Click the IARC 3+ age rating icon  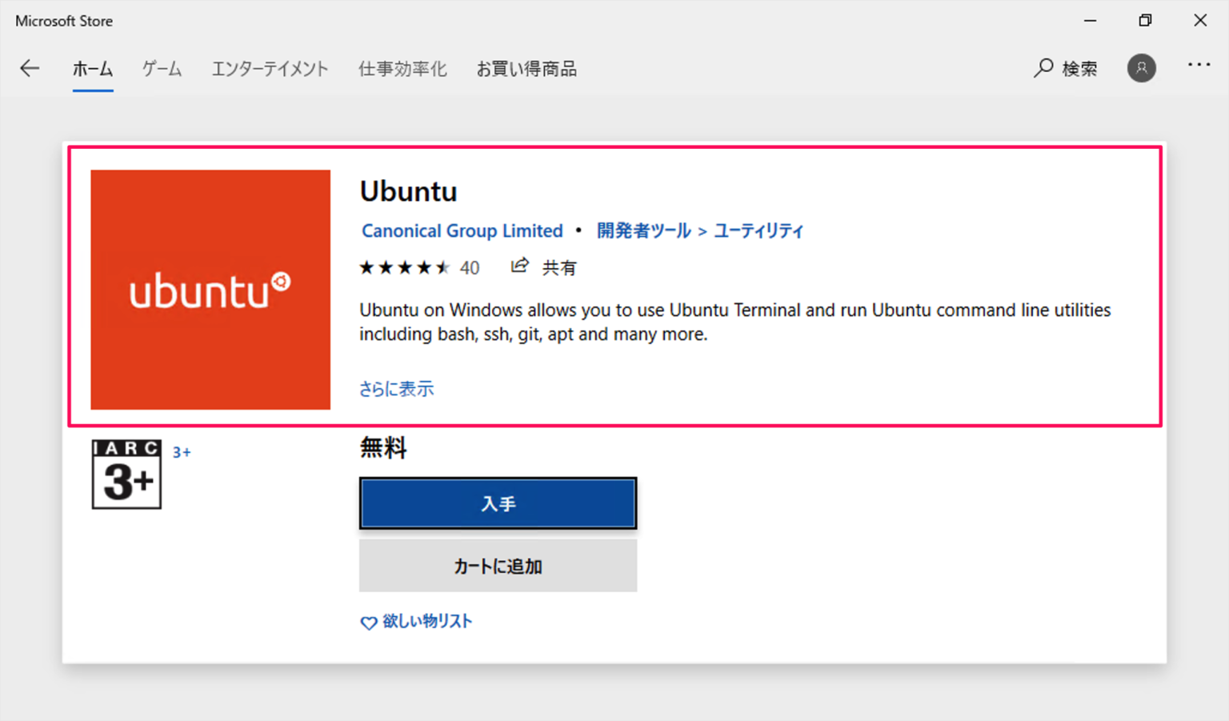pos(126,474)
